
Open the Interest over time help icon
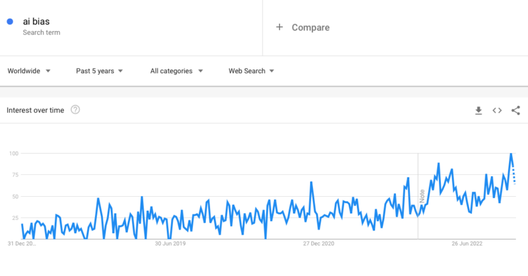75,110
